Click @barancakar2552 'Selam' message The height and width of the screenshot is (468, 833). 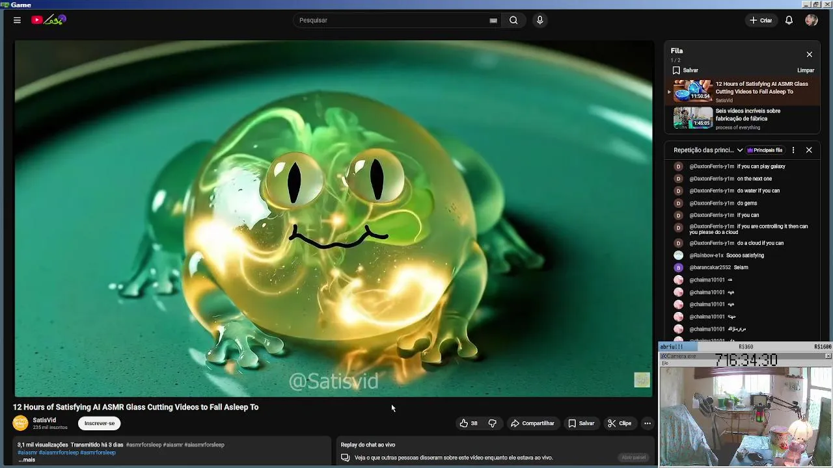click(x=741, y=267)
